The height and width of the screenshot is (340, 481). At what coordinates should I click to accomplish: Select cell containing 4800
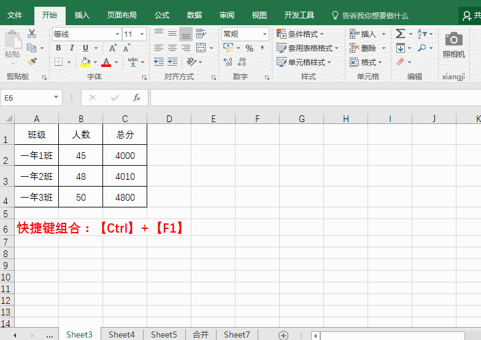(x=125, y=197)
